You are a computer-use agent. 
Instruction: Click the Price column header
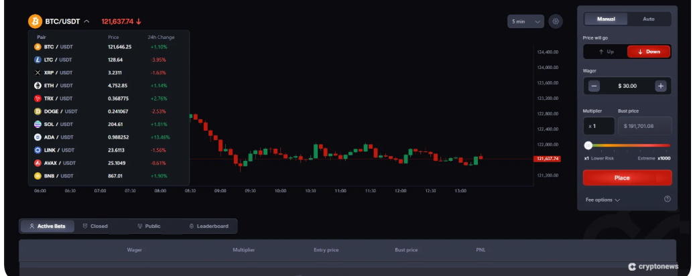113,37
